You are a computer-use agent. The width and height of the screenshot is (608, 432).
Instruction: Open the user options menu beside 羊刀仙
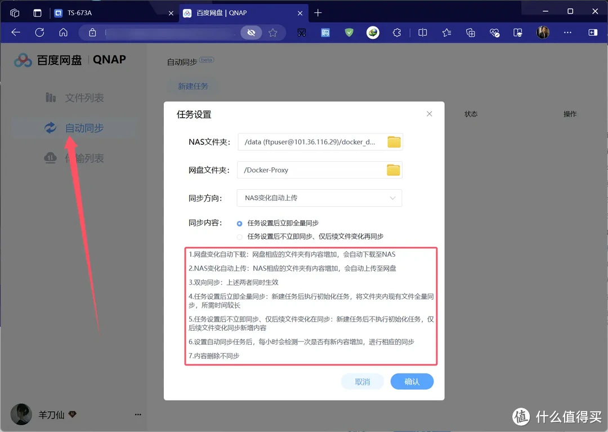tap(137, 415)
